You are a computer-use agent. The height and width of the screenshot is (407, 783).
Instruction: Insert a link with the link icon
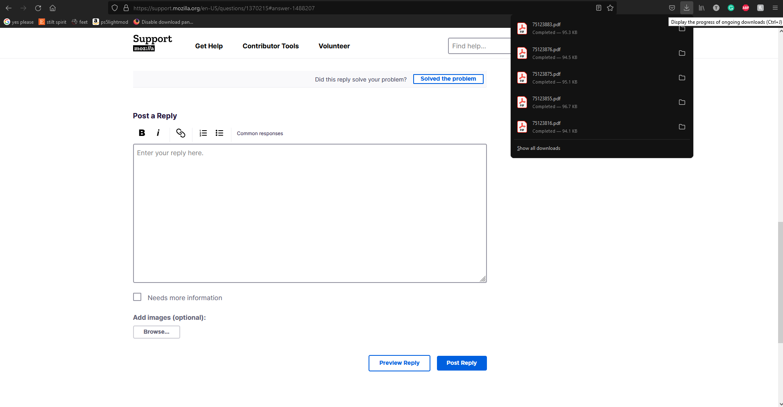tap(181, 133)
